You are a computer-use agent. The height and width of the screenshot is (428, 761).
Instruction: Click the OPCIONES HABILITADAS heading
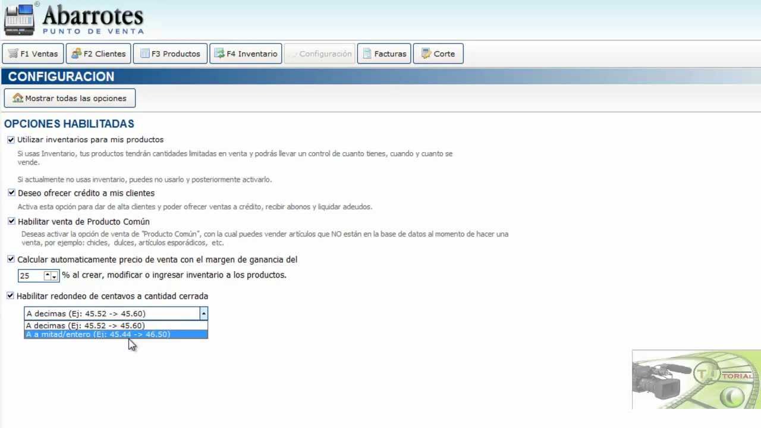[69, 124]
